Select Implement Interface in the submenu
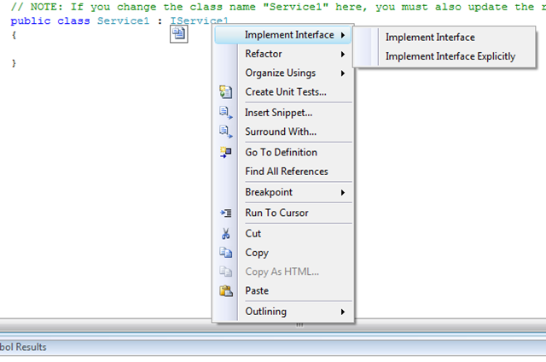546x362 pixels. tap(430, 38)
